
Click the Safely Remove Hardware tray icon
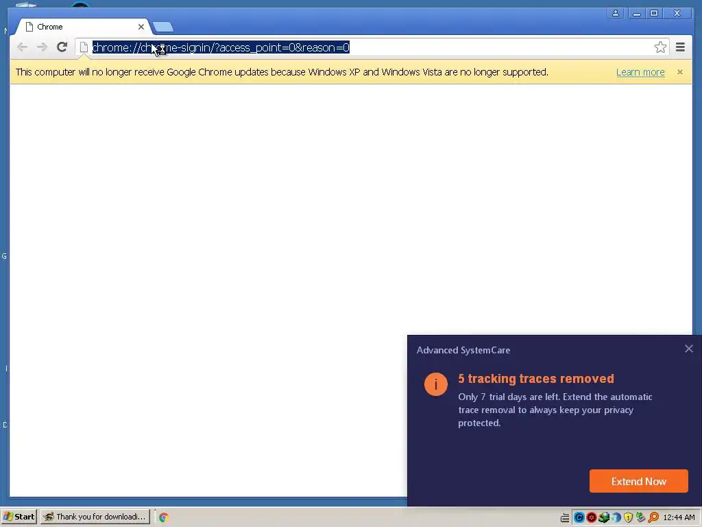[641, 517]
